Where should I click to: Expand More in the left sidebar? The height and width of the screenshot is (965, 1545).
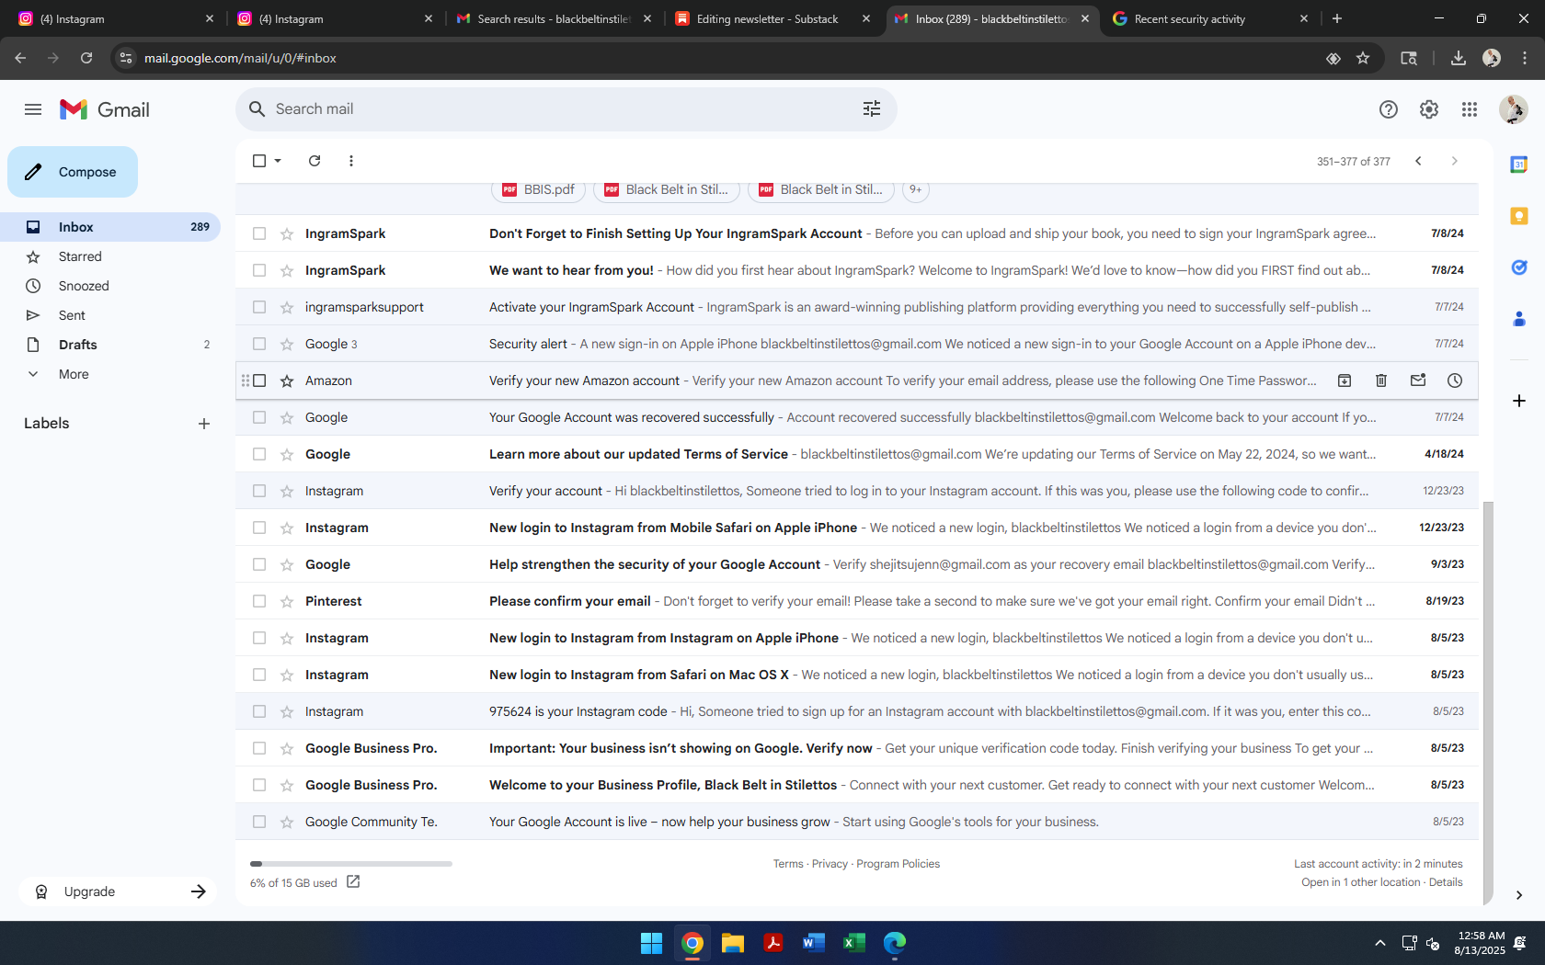tap(74, 374)
